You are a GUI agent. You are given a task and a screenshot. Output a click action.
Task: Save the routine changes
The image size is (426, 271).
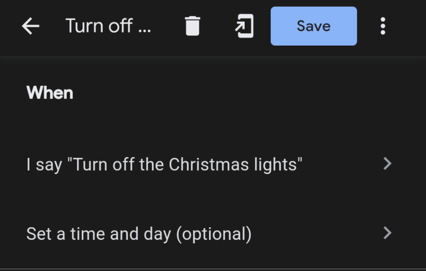(x=314, y=26)
